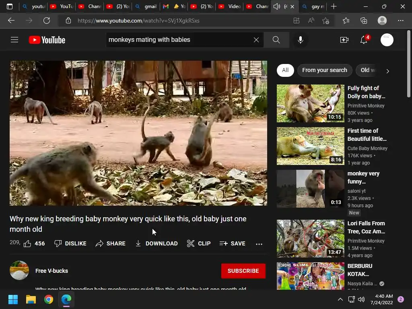The height and width of the screenshot is (309, 412).
Task: Open the Windows Start menu
Action: coord(13,299)
